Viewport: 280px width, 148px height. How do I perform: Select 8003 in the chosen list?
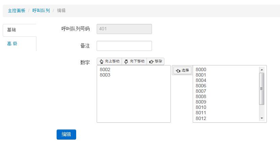[x=133, y=75]
